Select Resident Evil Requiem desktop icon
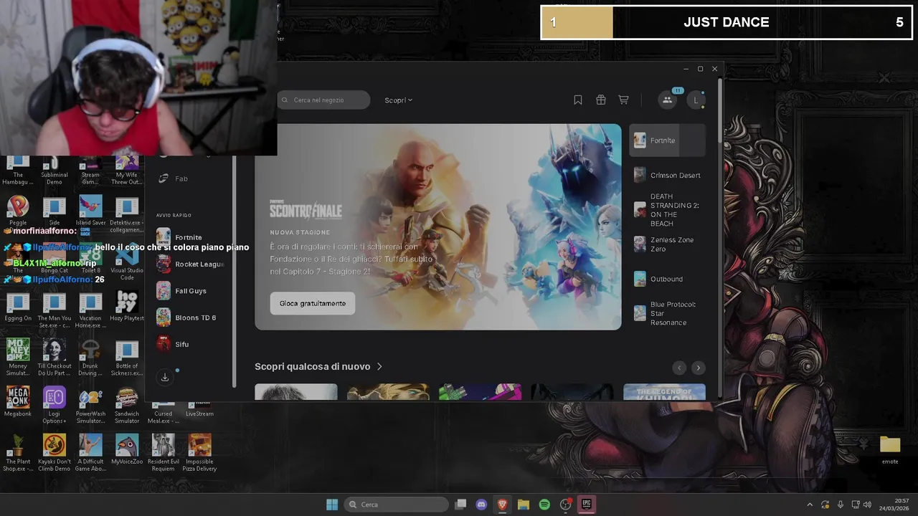The image size is (918, 516). [164, 452]
